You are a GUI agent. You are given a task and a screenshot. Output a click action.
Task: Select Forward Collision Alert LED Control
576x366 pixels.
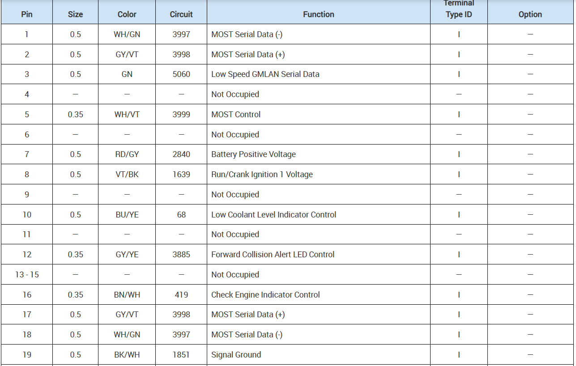273,255
